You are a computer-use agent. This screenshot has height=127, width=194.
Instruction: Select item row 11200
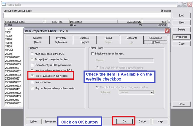[x=86, y=25]
